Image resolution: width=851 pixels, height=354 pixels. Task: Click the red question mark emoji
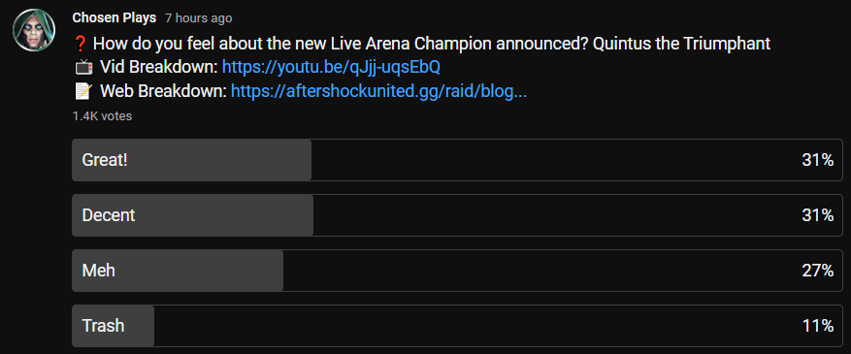pyautogui.click(x=81, y=44)
